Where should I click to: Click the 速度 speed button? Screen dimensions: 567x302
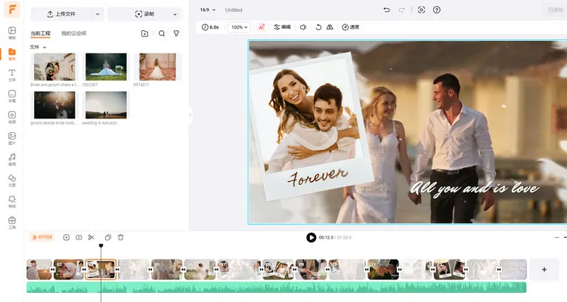click(x=350, y=27)
